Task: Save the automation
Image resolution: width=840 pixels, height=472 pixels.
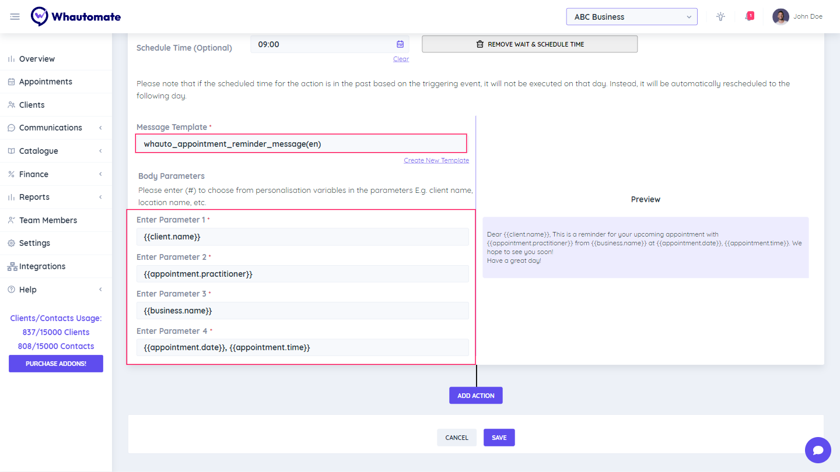Action: point(499,438)
